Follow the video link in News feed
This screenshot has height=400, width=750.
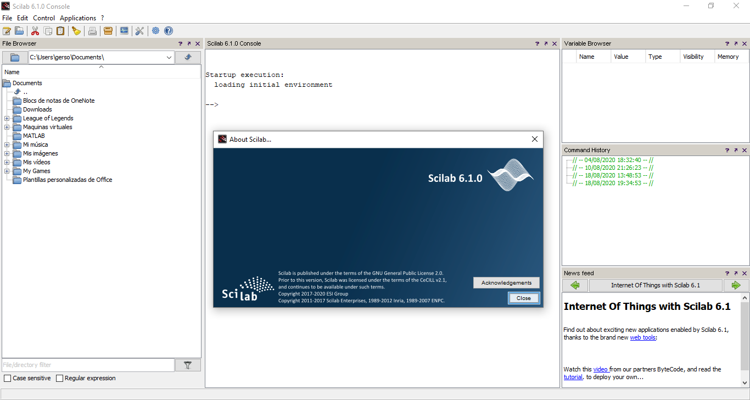(x=600, y=369)
